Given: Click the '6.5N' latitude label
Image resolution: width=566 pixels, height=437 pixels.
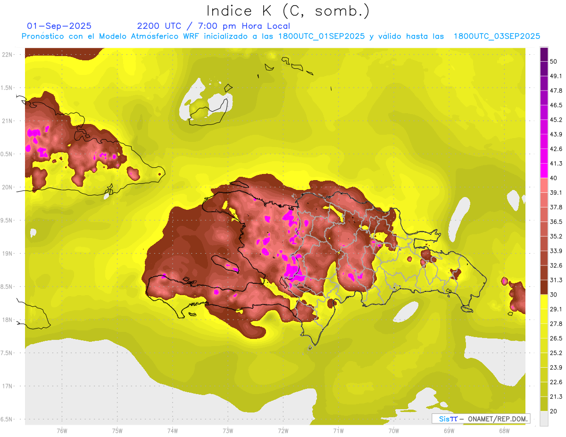Looking at the screenshot, I should [x=7, y=419].
